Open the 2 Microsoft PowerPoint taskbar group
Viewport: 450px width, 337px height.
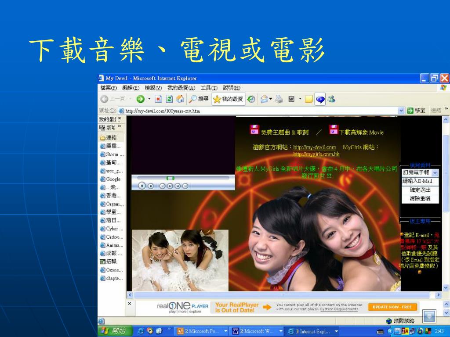pyautogui.click(x=202, y=331)
